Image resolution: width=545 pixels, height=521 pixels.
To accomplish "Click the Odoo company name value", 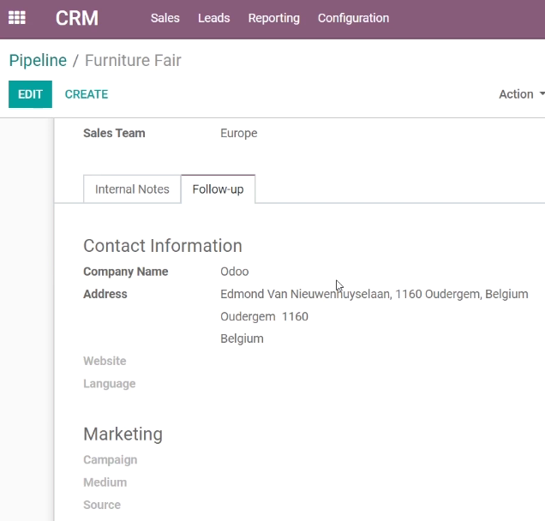I will click(235, 272).
